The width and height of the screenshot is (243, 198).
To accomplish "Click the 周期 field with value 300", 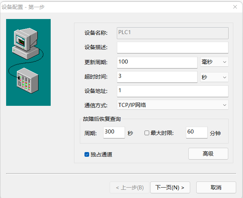I will click(x=114, y=132).
